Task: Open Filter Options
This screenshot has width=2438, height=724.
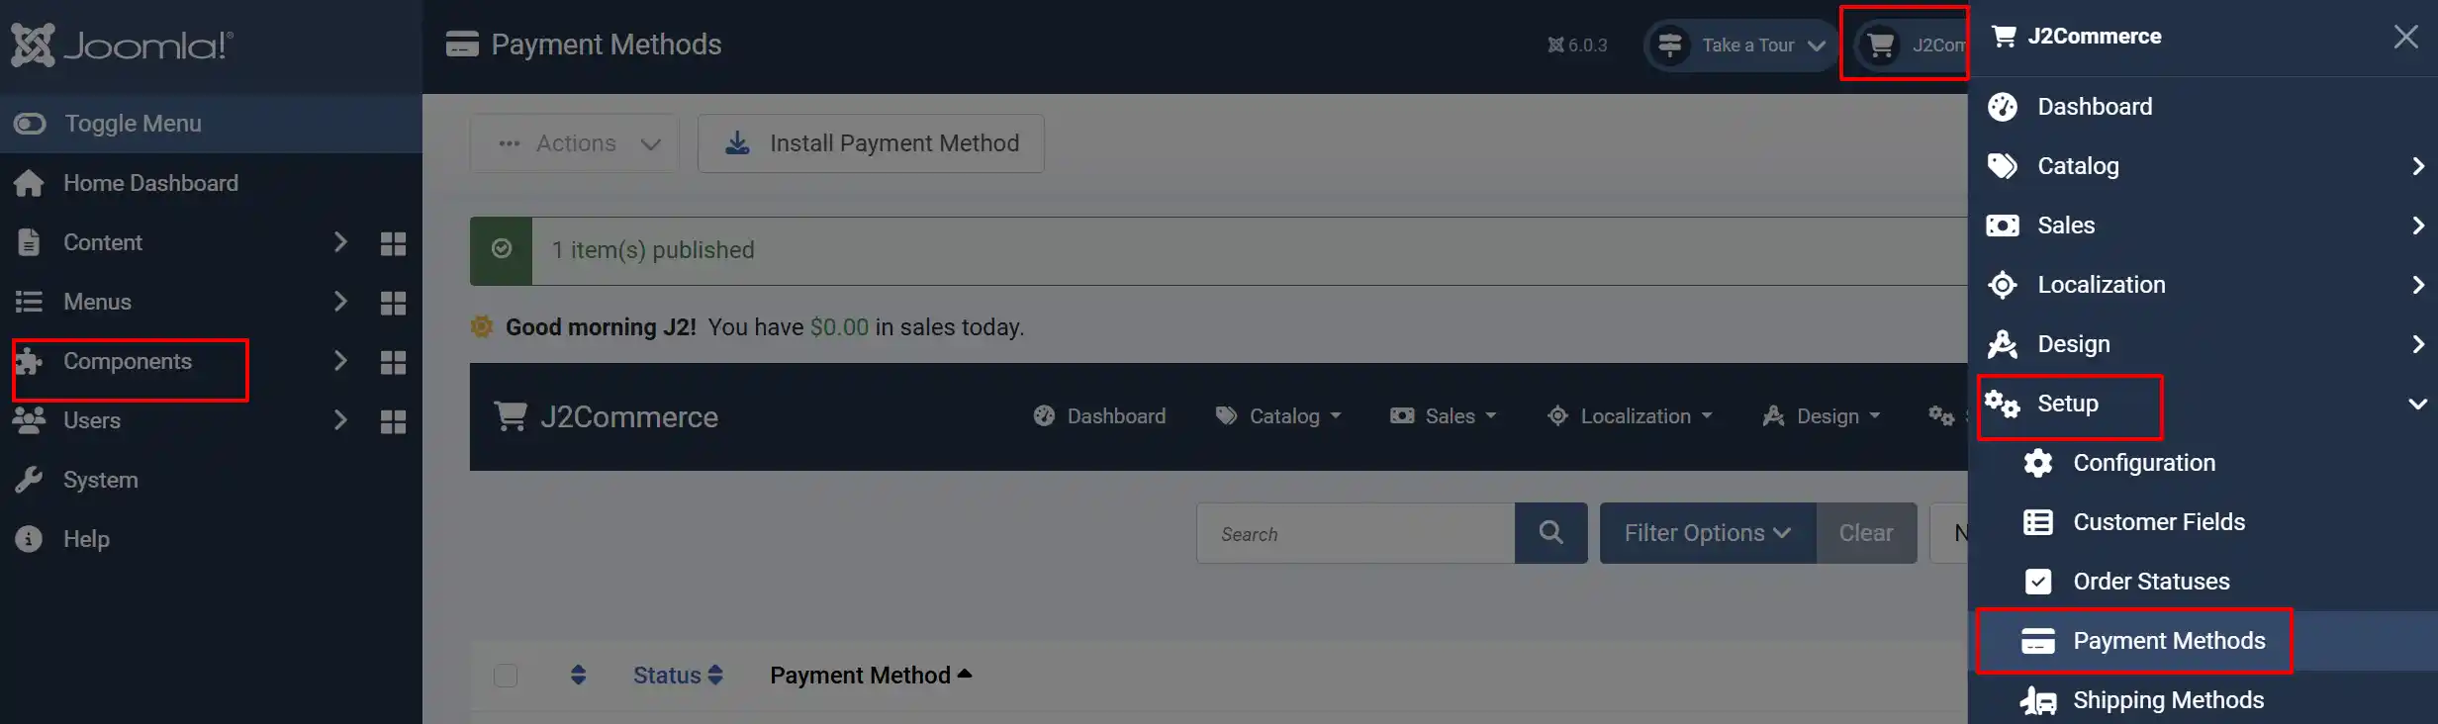Action: click(1708, 533)
